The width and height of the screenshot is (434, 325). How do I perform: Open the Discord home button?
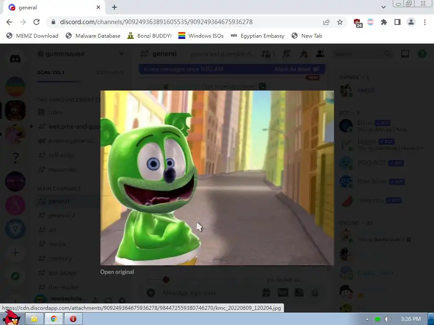point(15,59)
